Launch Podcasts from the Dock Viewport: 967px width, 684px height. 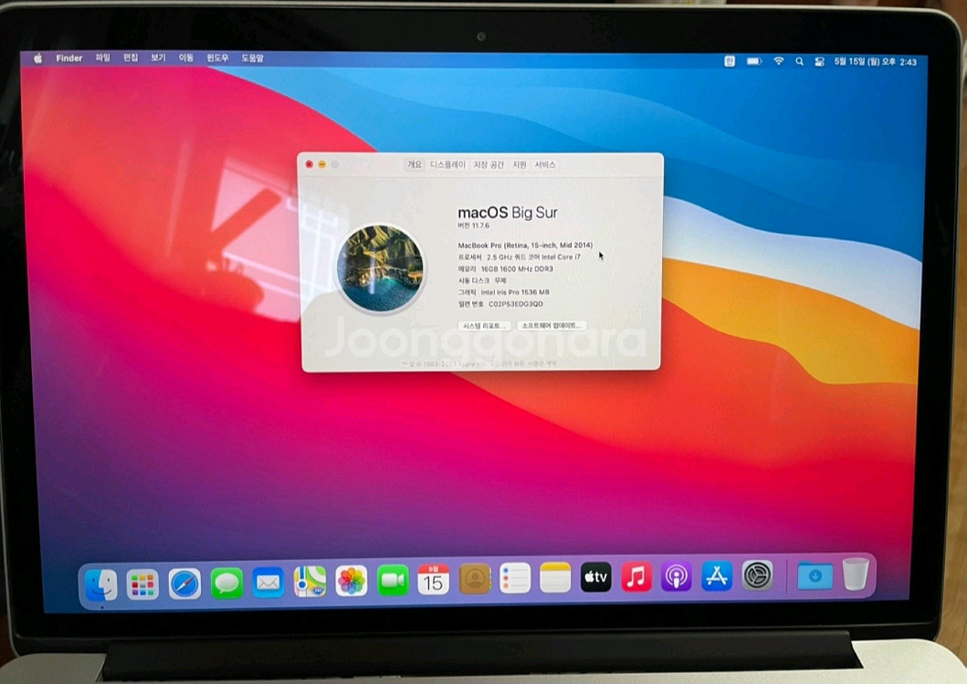(677, 577)
